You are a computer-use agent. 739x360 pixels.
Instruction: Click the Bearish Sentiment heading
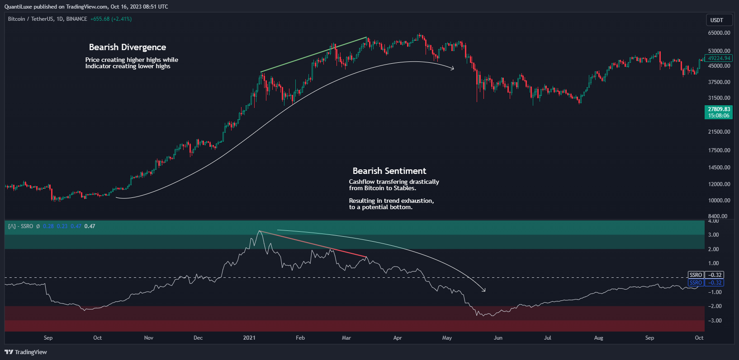click(x=389, y=171)
